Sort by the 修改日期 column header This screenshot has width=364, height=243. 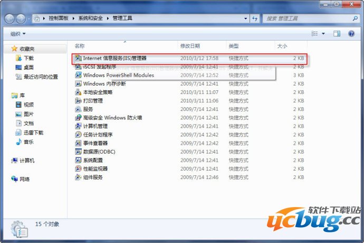click(x=190, y=46)
